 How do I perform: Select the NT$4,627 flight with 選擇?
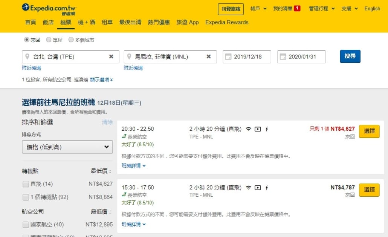[369, 131]
